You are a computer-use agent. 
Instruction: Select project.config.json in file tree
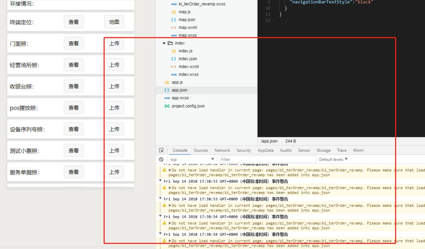pyautogui.click(x=206, y=106)
